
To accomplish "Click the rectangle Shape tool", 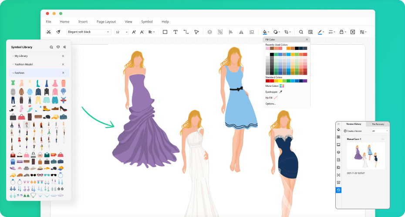I will pyautogui.click(x=165, y=32).
